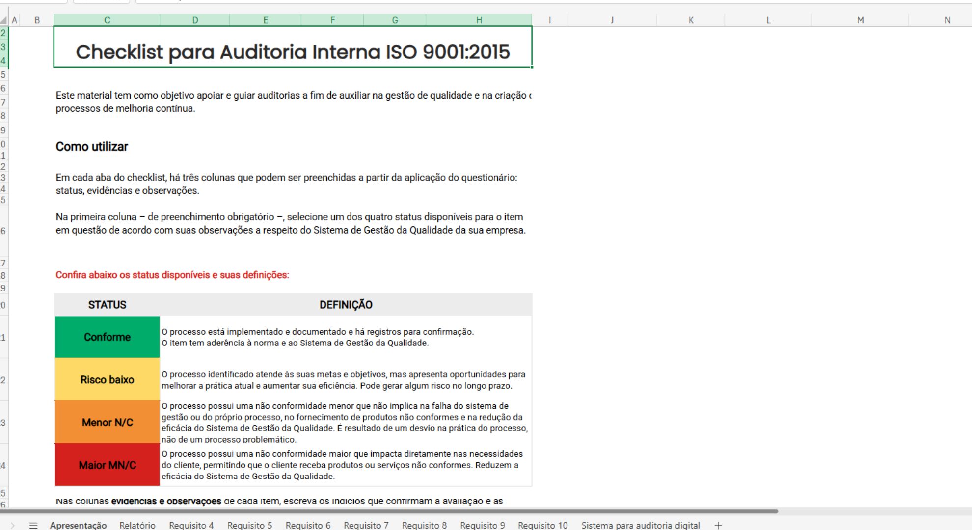The image size is (972, 530).
Task: Switch to Requisito 5 sheet tab
Action: coord(249,525)
